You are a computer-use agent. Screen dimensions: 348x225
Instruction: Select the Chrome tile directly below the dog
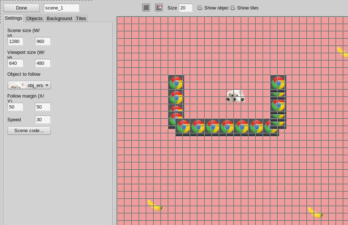tap(235, 126)
